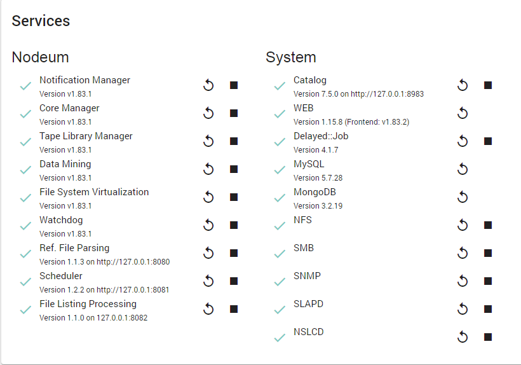Screen dimensions: 521x365
Task: Restart the SLAPD service
Action: tap(463, 309)
